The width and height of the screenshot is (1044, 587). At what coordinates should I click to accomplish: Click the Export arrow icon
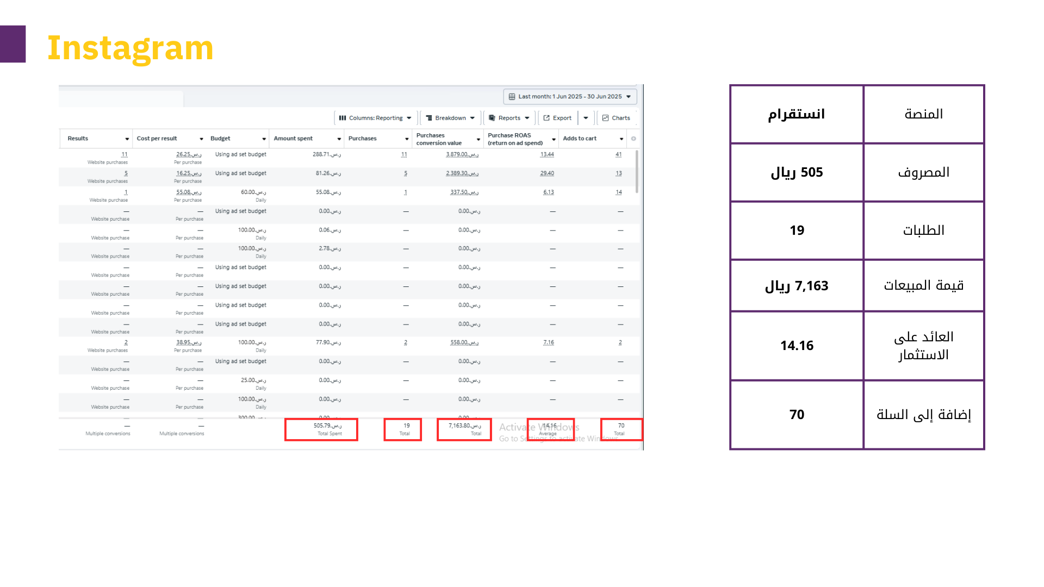(x=546, y=118)
